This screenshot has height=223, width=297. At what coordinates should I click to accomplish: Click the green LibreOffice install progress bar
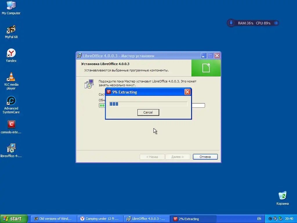(152, 105)
